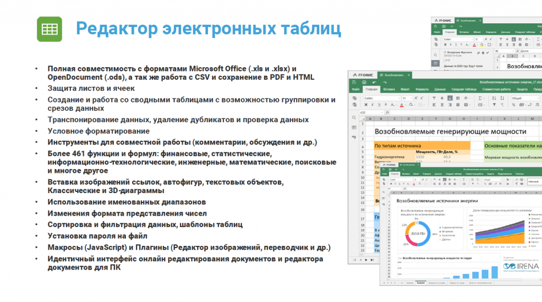This screenshot has width=542, height=302.
Task: Open font size 11 dropdown in middle window
Action: click(411, 98)
